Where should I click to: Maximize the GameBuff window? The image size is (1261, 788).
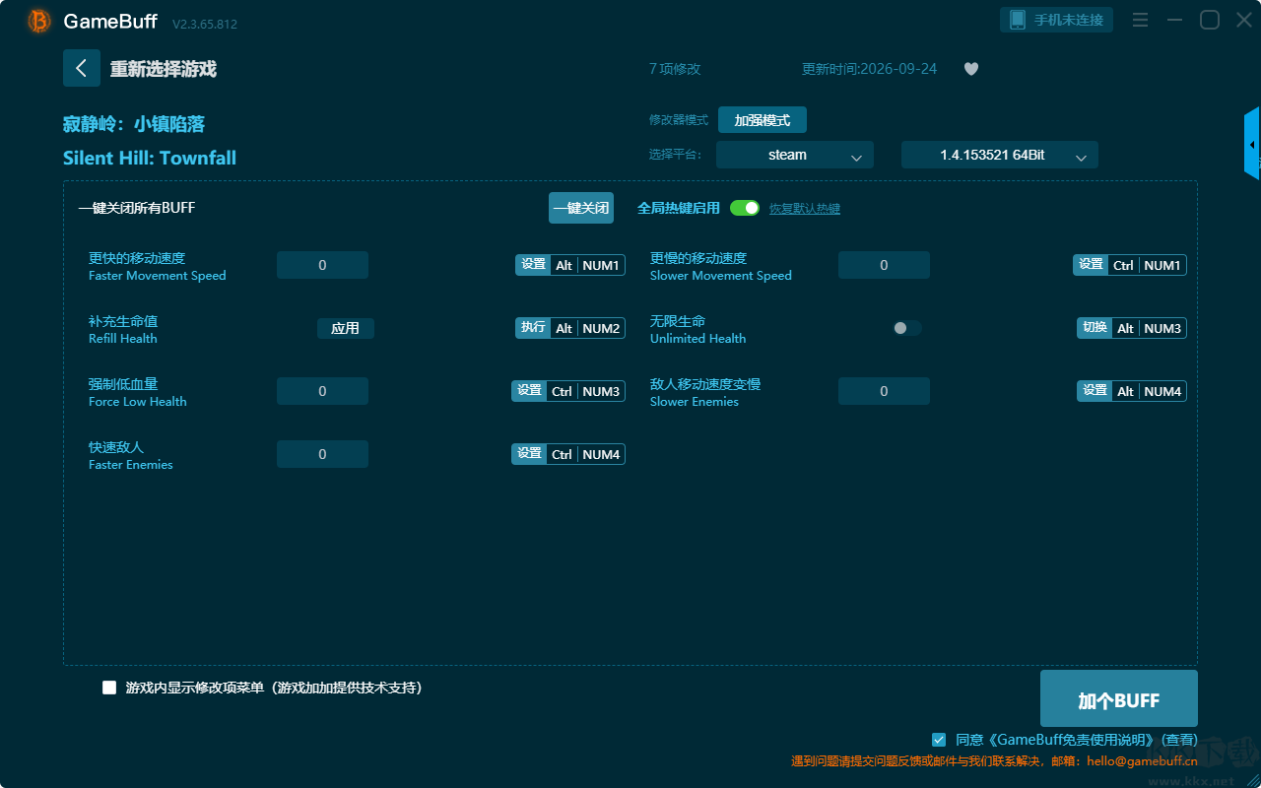pyautogui.click(x=1210, y=20)
